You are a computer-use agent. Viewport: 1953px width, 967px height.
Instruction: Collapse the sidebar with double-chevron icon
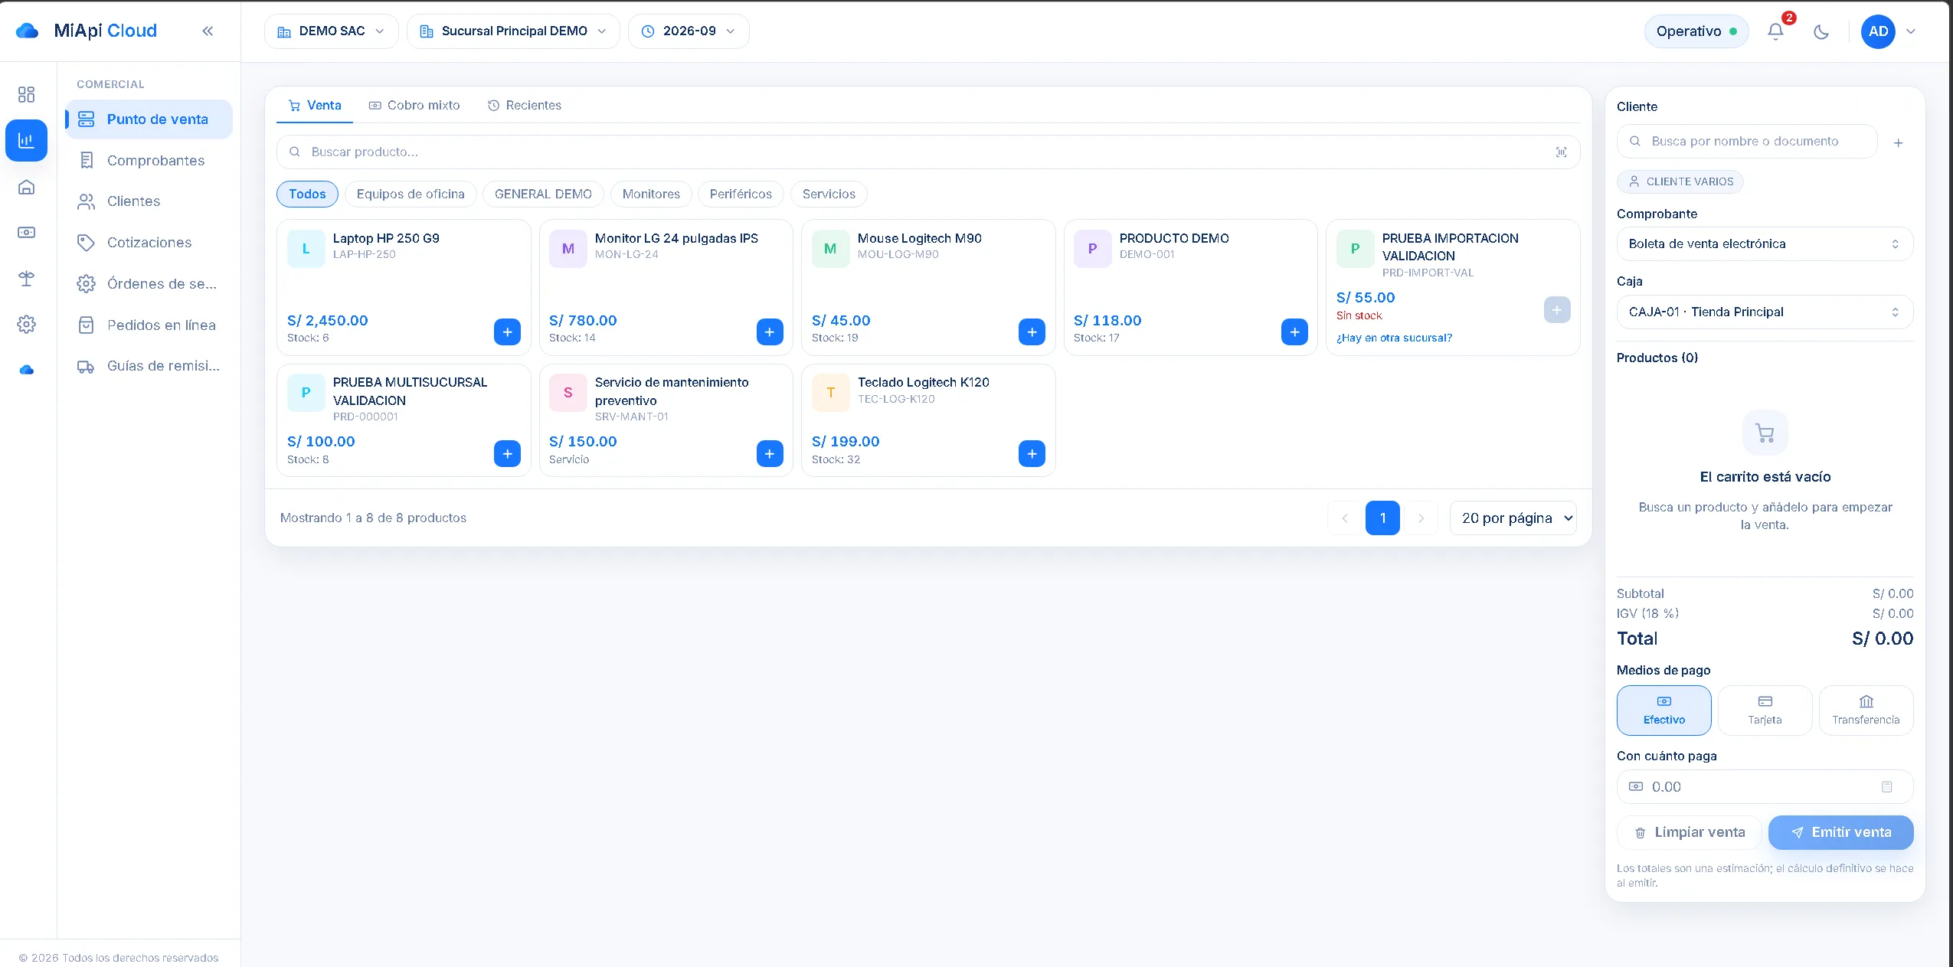tap(208, 31)
